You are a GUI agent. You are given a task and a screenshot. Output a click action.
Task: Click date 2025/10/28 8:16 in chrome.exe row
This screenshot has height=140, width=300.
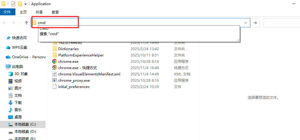(x=145, y=61)
